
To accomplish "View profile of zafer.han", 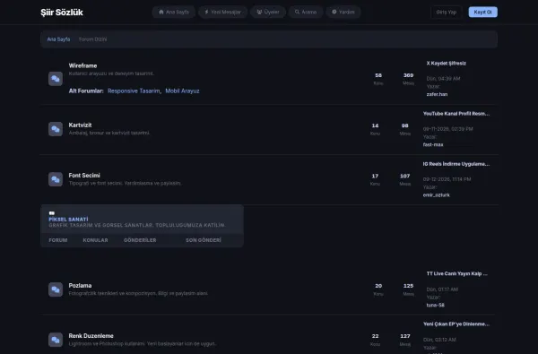I will point(437,94).
